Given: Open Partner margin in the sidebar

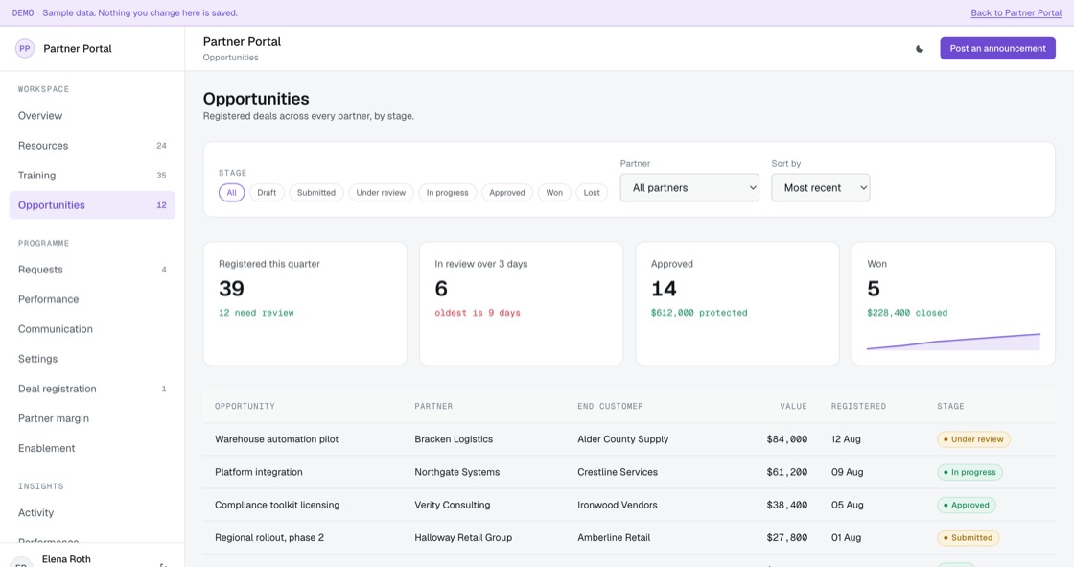Looking at the screenshot, I should (x=92, y=418).
